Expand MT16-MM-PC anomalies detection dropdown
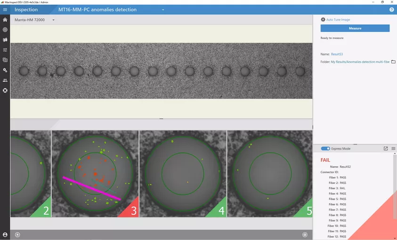Screen dimensions: 397x240 click(x=163, y=10)
